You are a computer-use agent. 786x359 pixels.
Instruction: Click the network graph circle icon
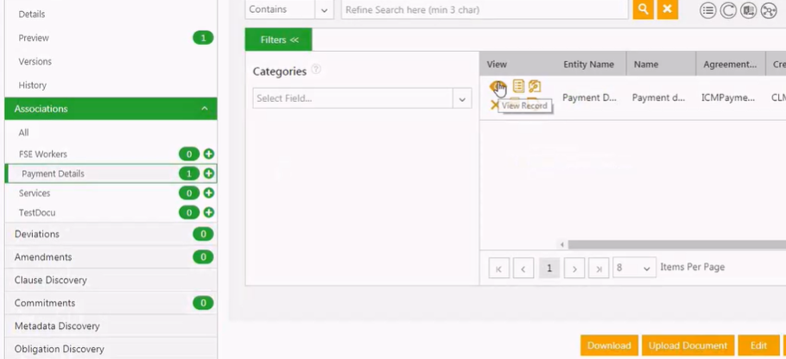click(769, 10)
